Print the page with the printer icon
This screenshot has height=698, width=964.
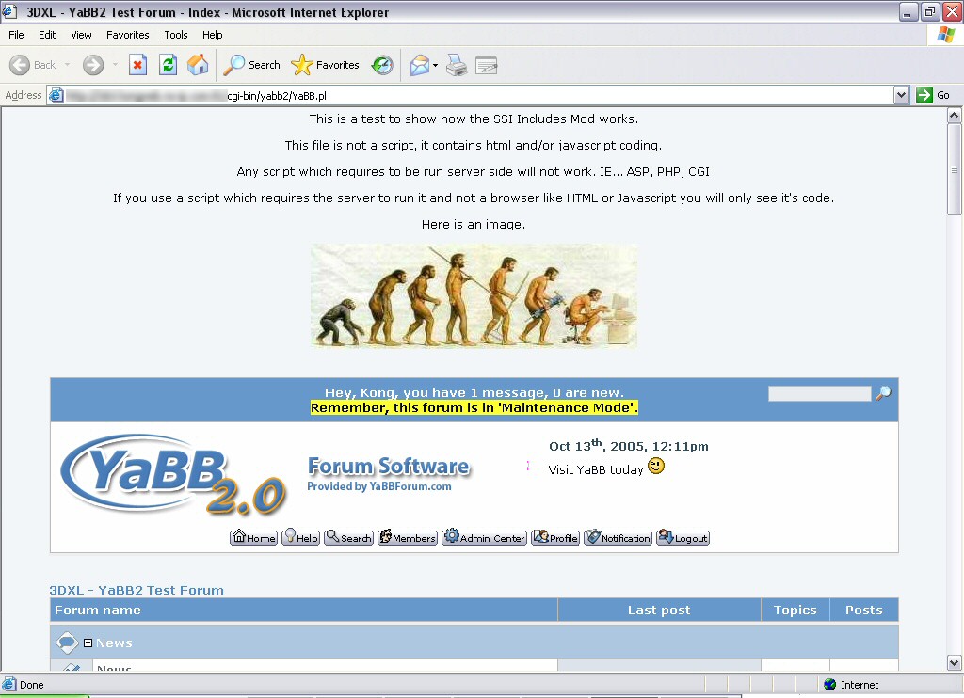[x=457, y=65]
